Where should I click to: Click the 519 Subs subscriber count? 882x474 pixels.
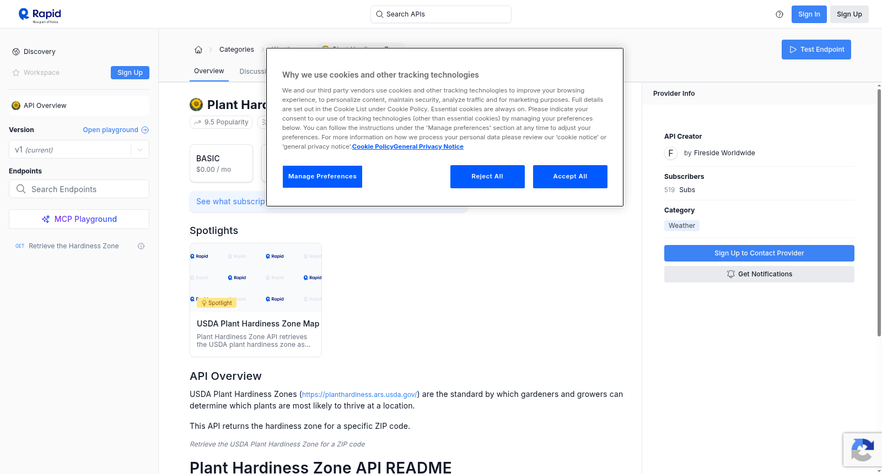(x=680, y=190)
